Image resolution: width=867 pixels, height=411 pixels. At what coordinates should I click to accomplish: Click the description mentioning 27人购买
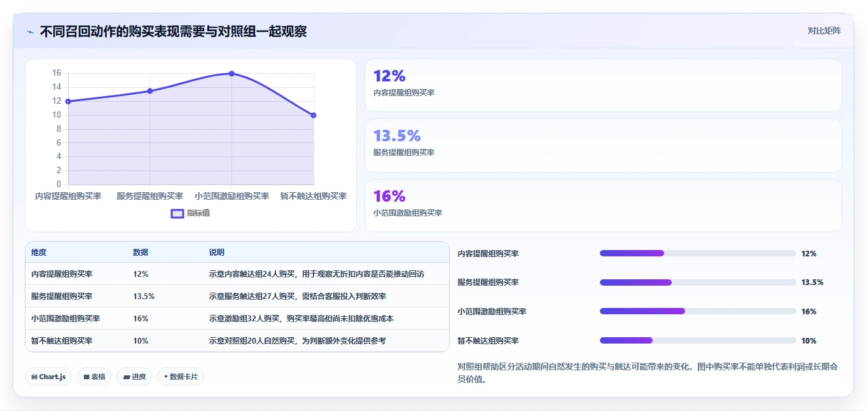click(x=298, y=296)
